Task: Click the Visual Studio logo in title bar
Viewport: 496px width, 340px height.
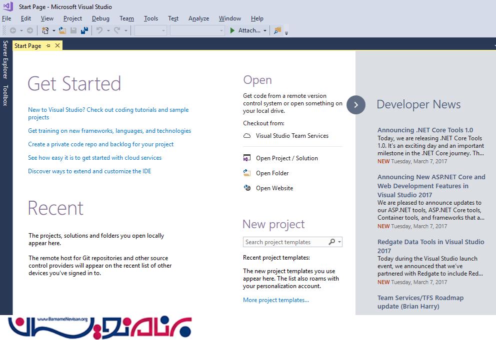Action: click(x=8, y=6)
